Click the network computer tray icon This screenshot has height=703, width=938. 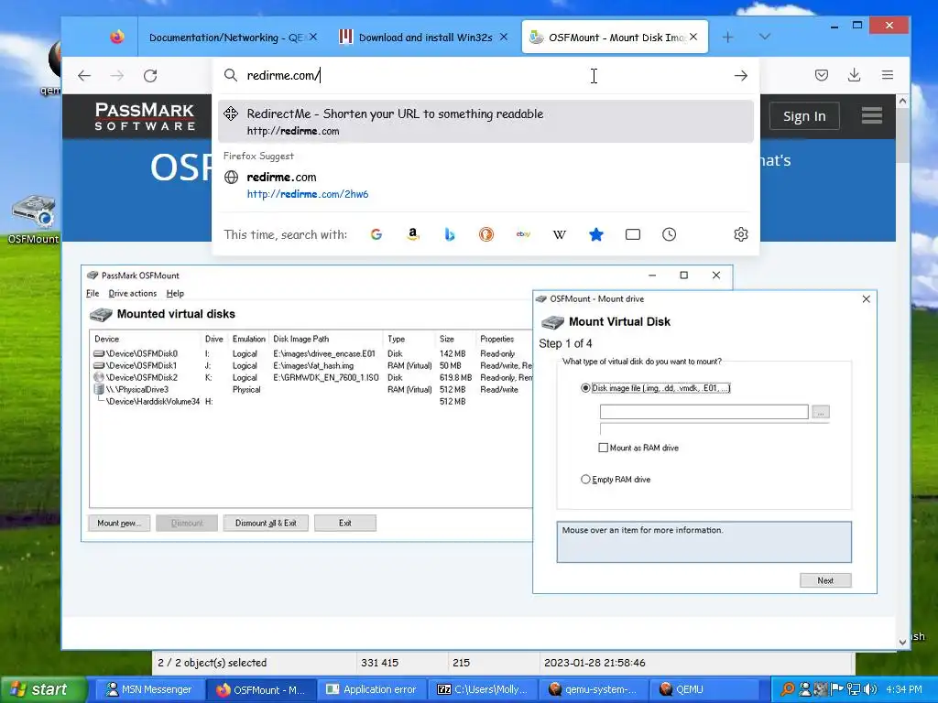tap(854, 689)
